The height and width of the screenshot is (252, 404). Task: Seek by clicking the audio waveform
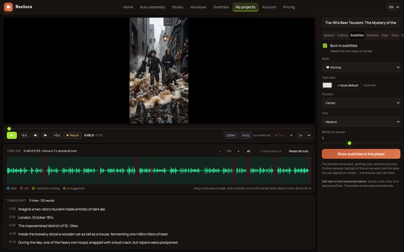tap(159, 171)
